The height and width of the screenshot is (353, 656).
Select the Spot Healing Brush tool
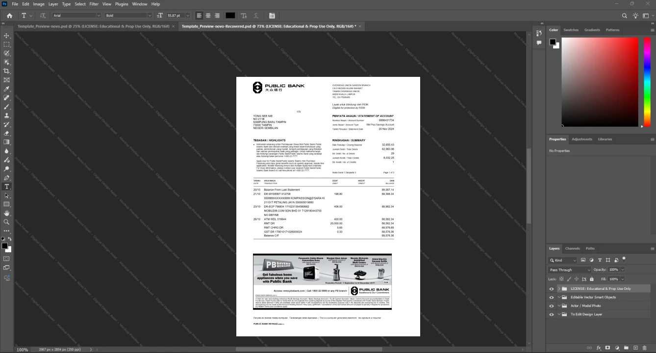tap(6, 97)
